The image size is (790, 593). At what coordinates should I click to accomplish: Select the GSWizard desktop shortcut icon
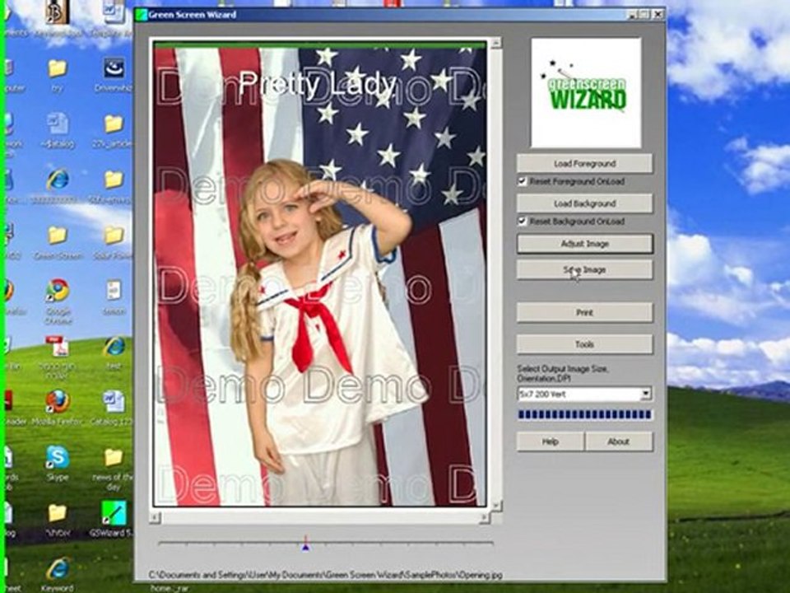[114, 513]
